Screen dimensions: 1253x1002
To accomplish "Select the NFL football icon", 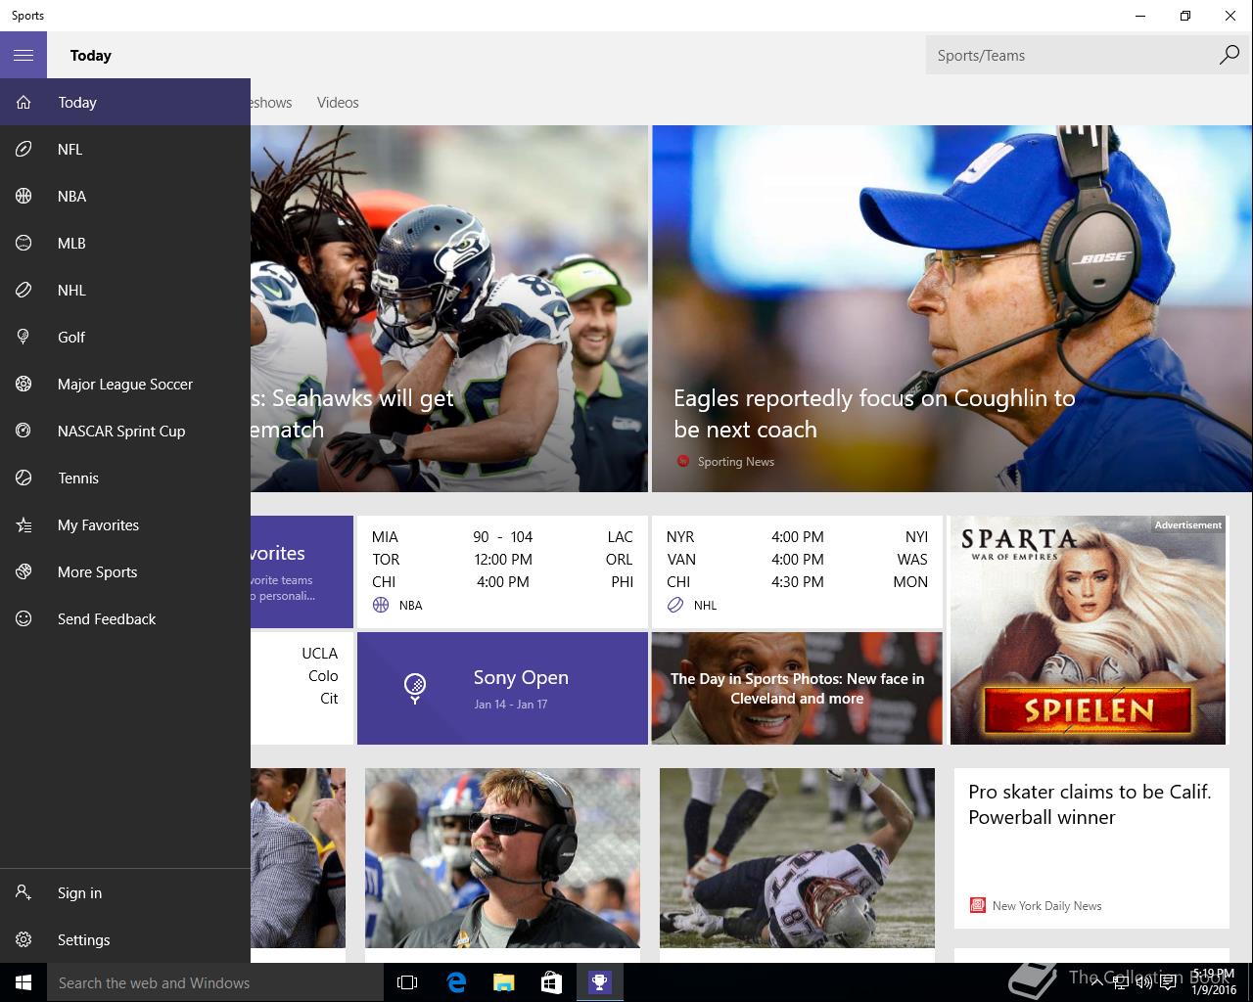I will [x=23, y=149].
